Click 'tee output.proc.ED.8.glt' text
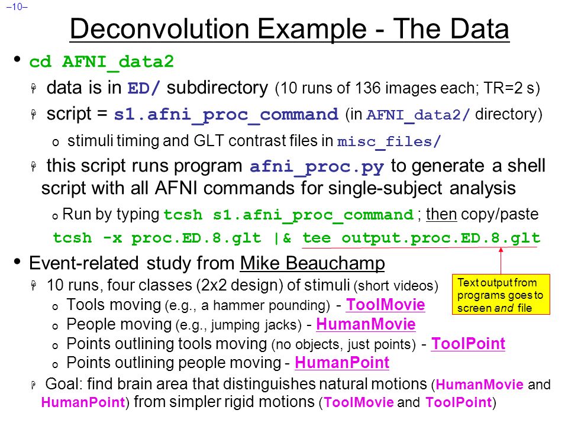The width and height of the screenshot is (568, 426). tap(421, 238)
